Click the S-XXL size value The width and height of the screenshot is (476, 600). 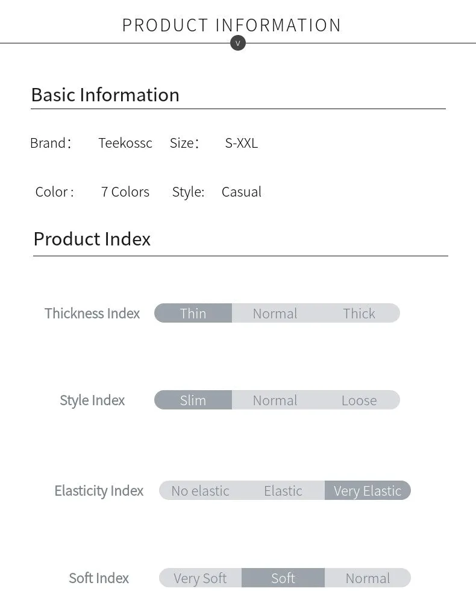tap(241, 143)
